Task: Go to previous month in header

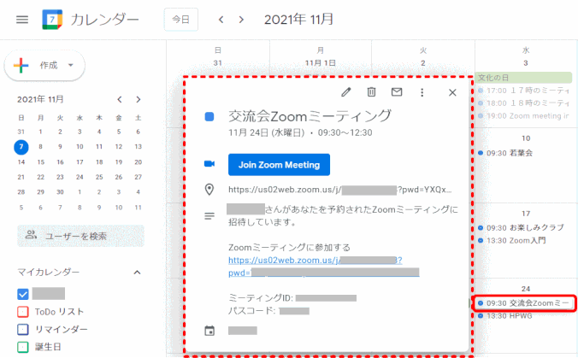Action: pyautogui.click(x=221, y=20)
